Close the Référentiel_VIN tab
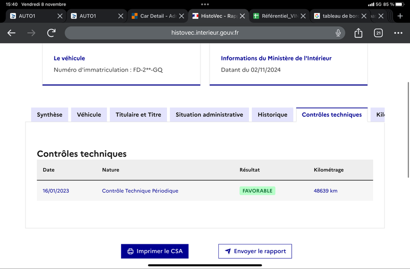410x269 pixels. click(x=303, y=16)
